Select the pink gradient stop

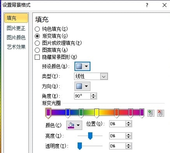click(131, 113)
